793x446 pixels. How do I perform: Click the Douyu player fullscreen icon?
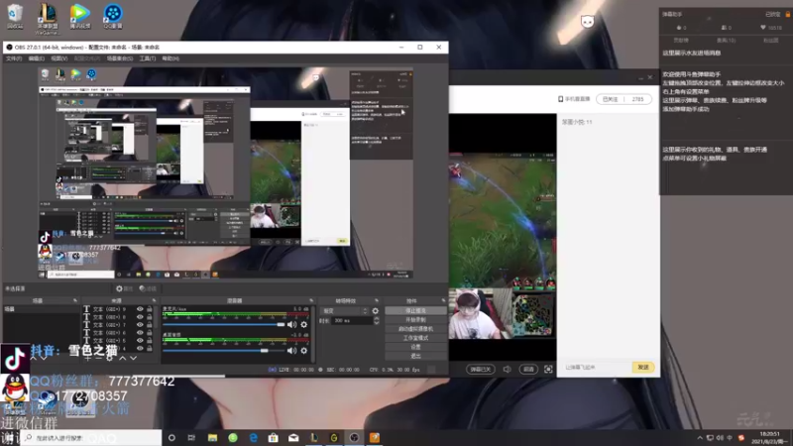(x=548, y=369)
